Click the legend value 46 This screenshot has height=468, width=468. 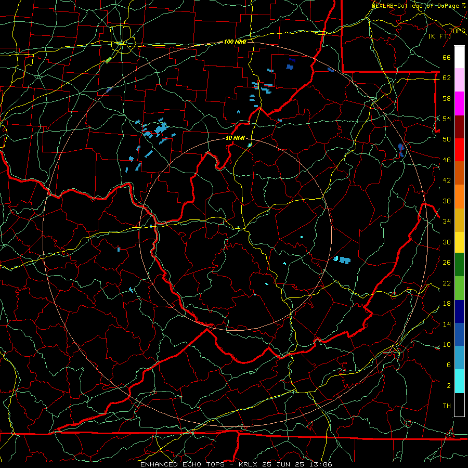point(447,160)
